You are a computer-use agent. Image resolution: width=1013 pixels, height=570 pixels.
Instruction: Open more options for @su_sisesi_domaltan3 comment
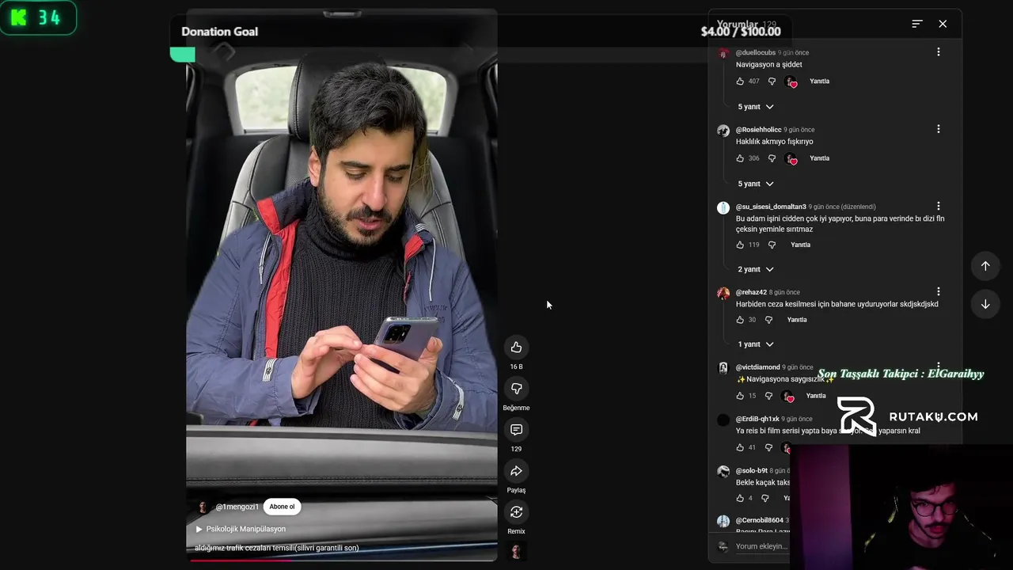tap(939, 207)
